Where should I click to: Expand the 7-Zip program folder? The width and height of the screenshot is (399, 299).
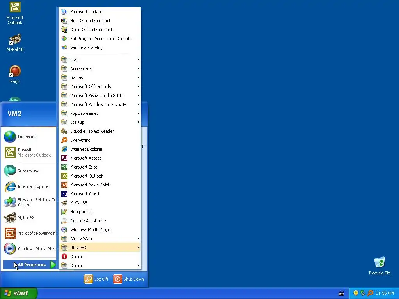100,60
